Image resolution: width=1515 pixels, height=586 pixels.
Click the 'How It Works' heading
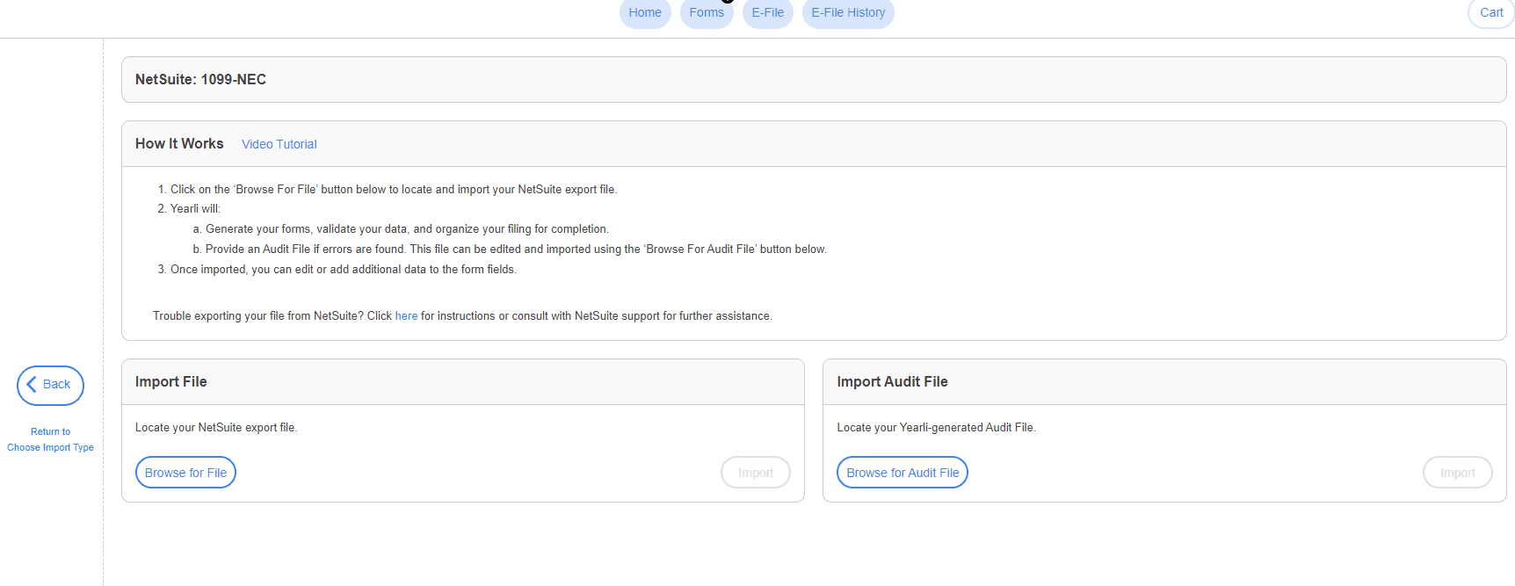tap(179, 144)
